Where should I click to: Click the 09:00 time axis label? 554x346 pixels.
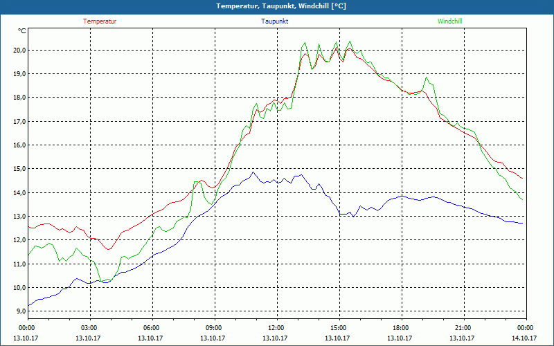pyautogui.click(x=215, y=328)
